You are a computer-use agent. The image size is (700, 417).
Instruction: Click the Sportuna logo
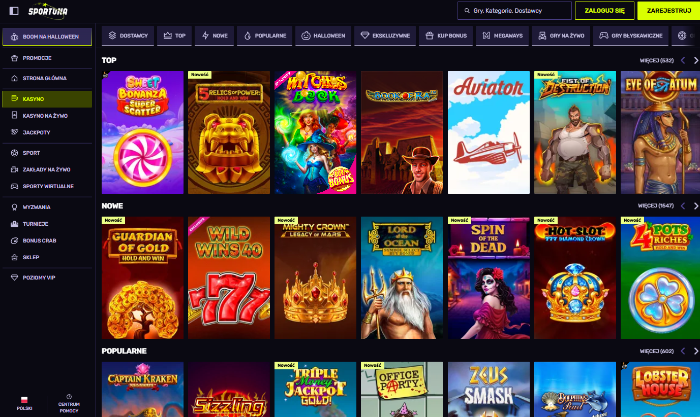pos(47,11)
